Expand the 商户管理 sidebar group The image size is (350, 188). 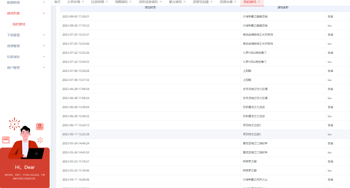tap(44, 68)
